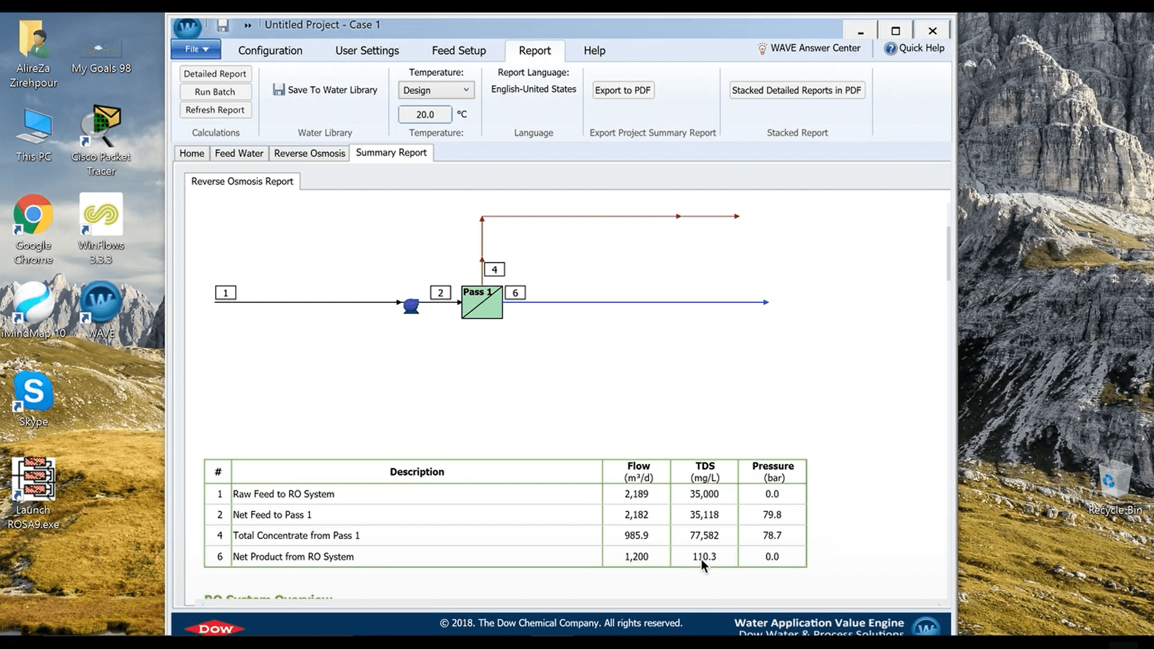Screen dimensions: 1154x649
Task: Switch to the Feed Water sub-tab
Action: (239, 153)
